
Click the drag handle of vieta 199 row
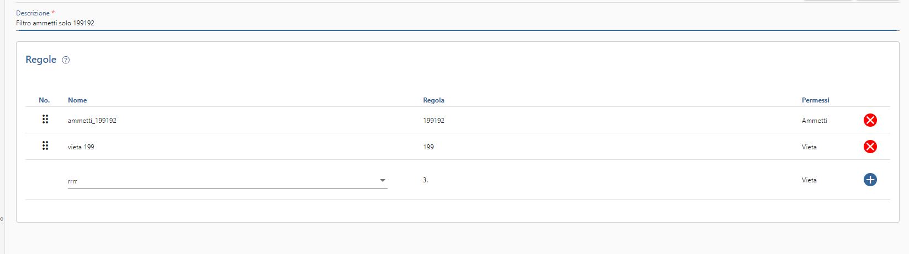pyautogui.click(x=45, y=145)
